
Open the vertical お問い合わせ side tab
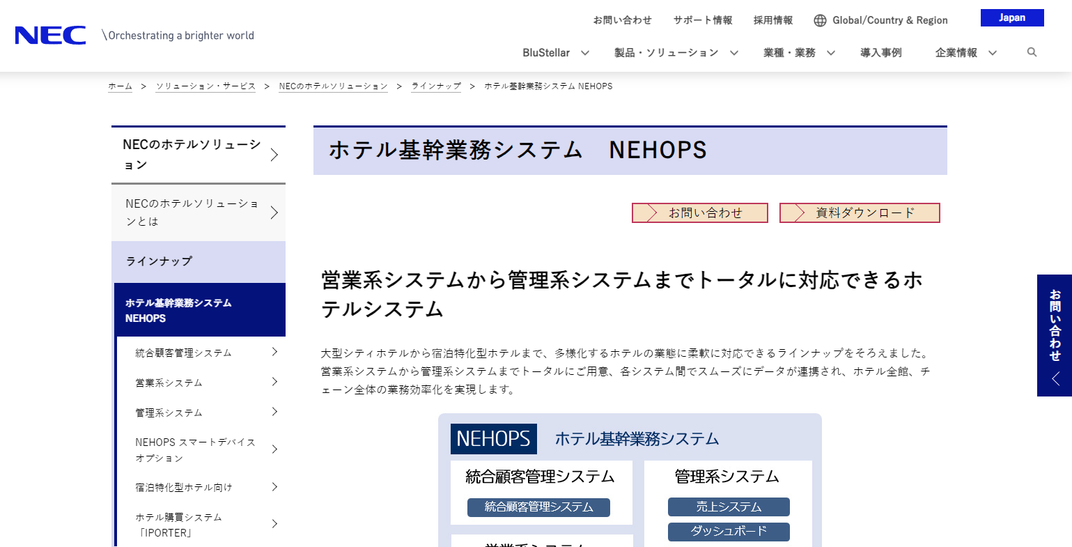coord(1055,335)
